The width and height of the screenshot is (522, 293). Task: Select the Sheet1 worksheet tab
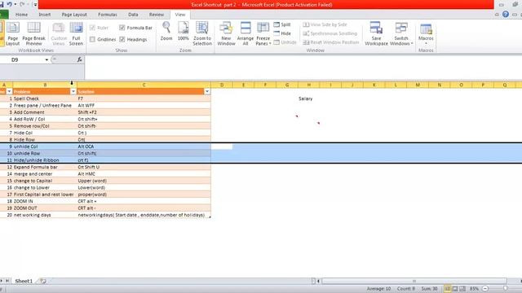click(x=24, y=281)
